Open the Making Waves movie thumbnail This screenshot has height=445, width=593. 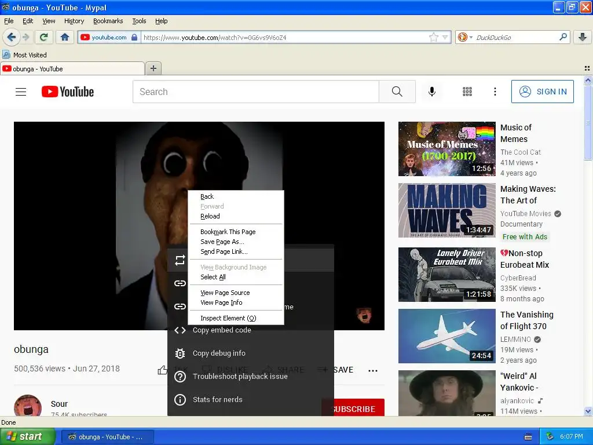446,210
